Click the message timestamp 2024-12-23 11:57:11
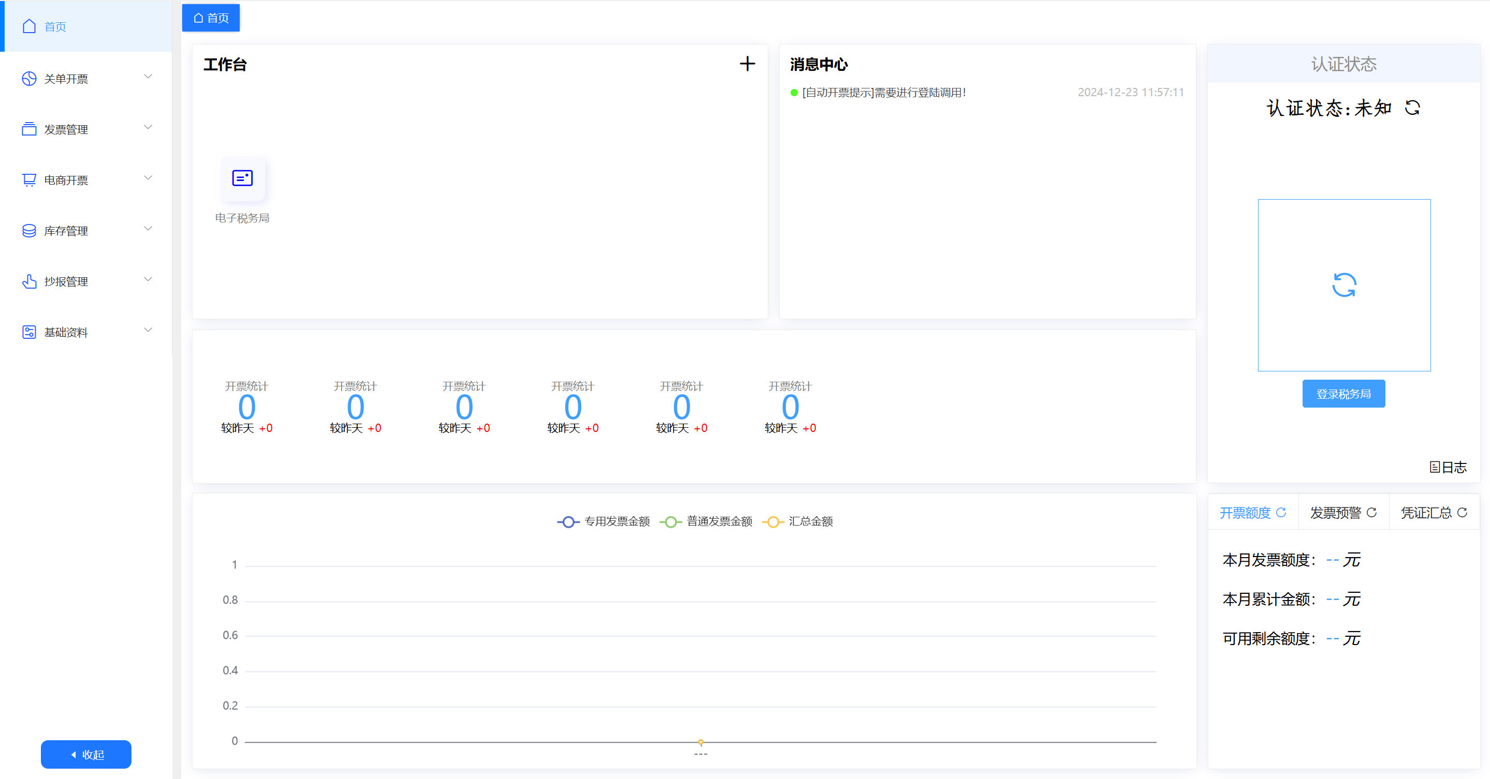This screenshot has width=1490, height=779. click(1131, 93)
